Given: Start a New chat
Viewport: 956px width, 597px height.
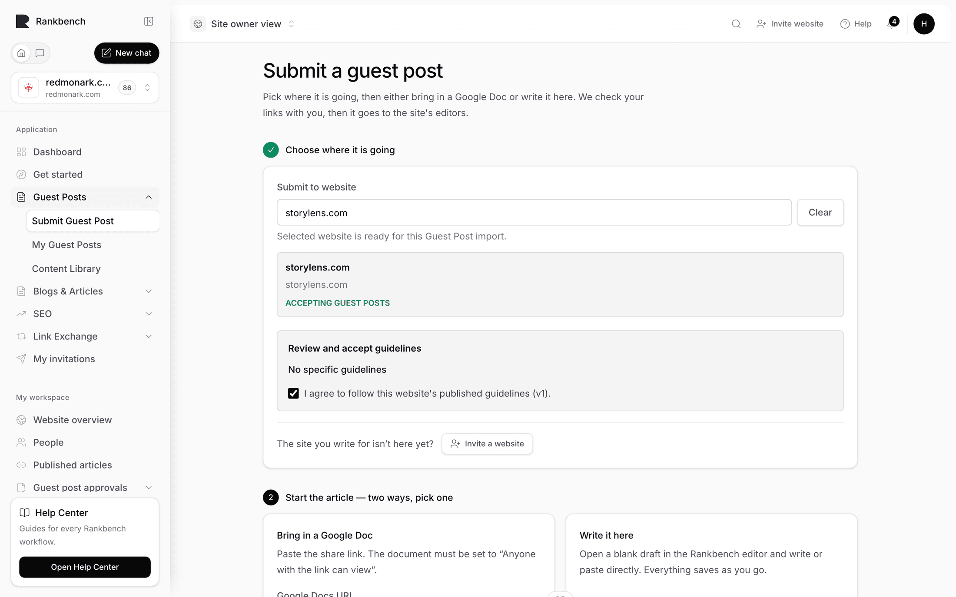Looking at the screenshot, I should [126, 53].
